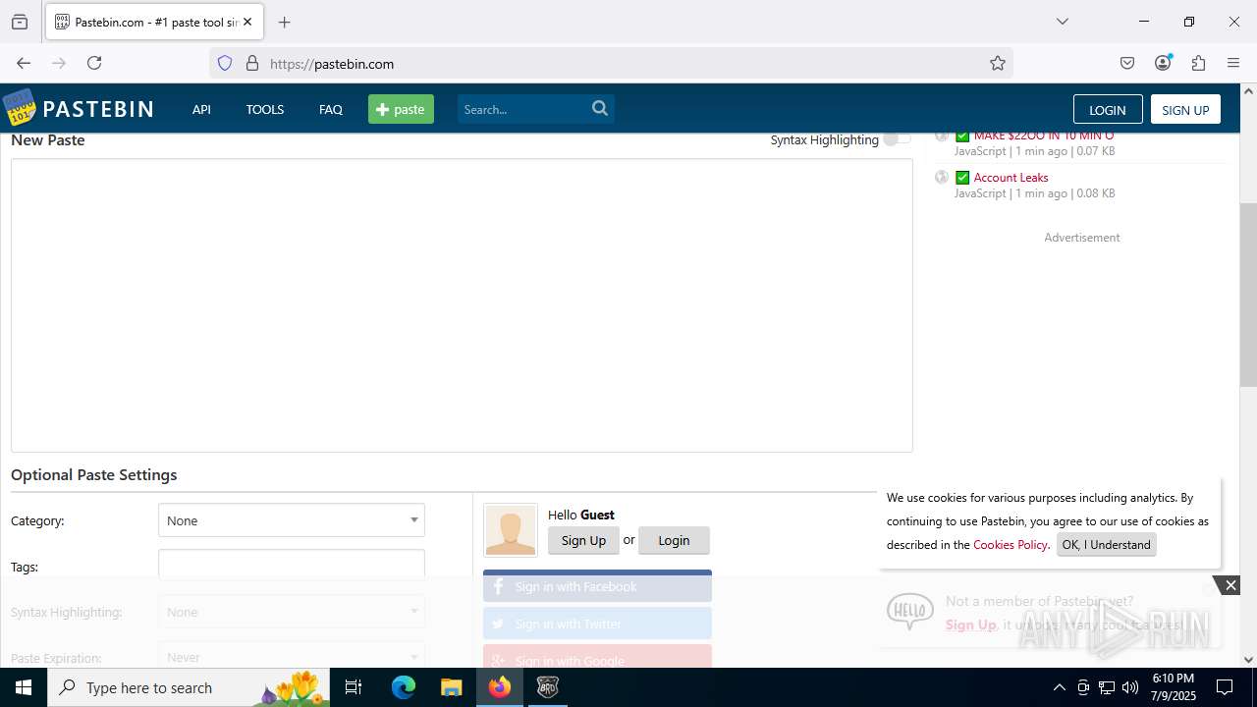Click the shield tracking protection icon
This screenshot has width=1257, height=707.
(x=225, y=63)
